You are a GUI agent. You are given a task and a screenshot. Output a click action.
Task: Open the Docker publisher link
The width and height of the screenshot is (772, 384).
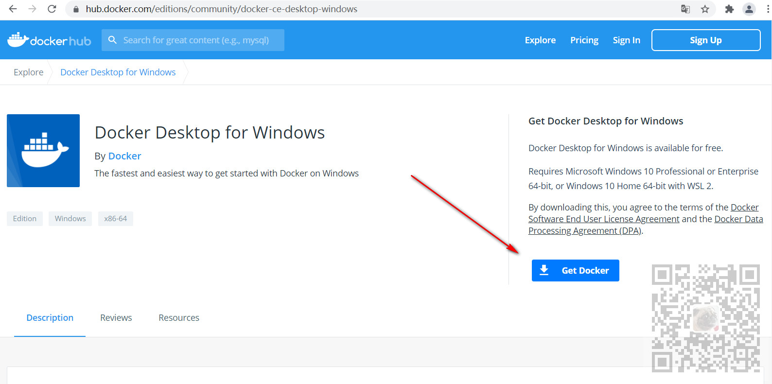click(x=124, y=156)
